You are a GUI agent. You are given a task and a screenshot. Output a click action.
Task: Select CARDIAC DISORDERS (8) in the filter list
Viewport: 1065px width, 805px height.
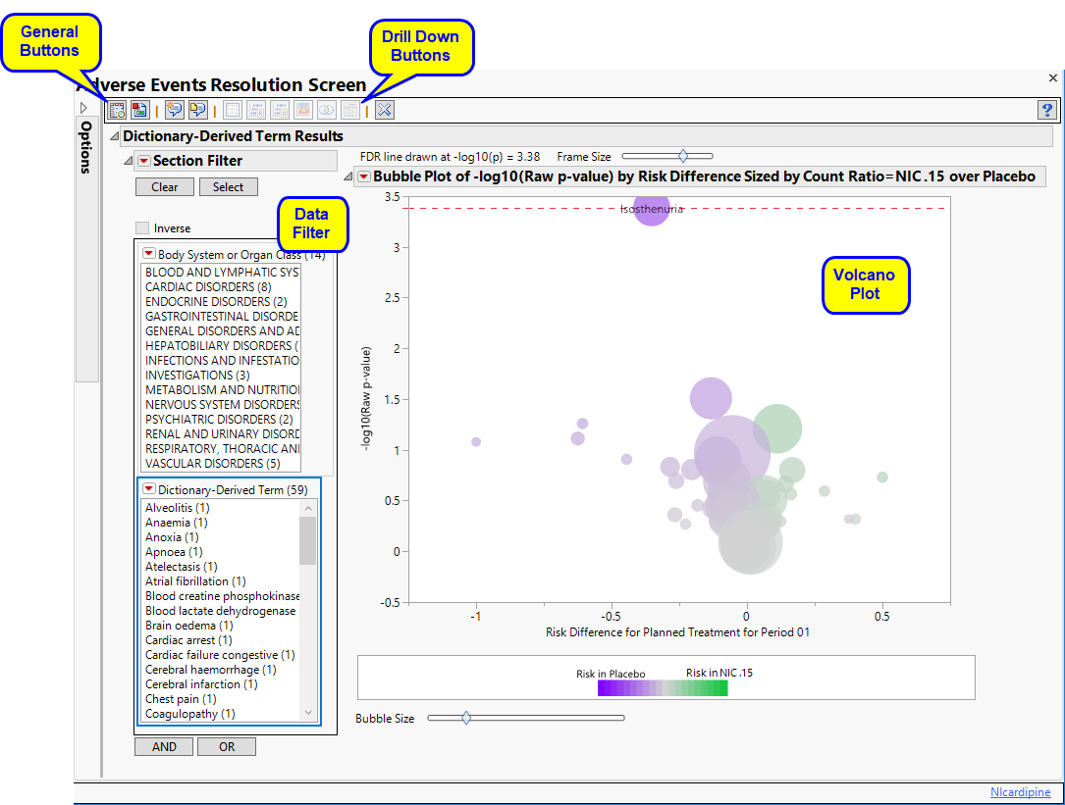tap(208, 286)
